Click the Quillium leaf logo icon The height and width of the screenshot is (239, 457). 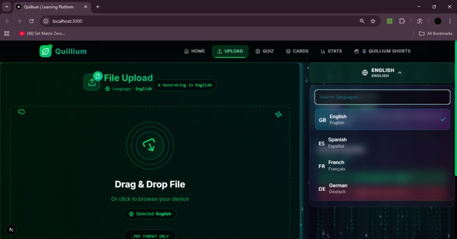coord(45,51)
